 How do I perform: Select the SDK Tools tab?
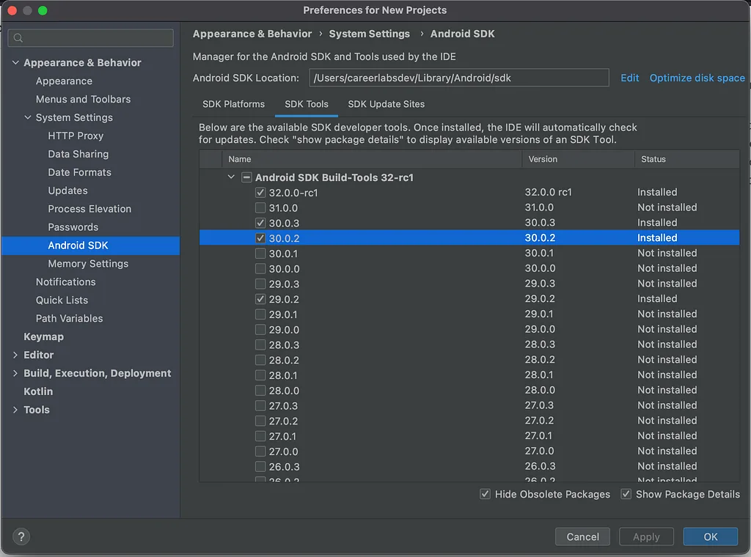(x=307, y=104)
